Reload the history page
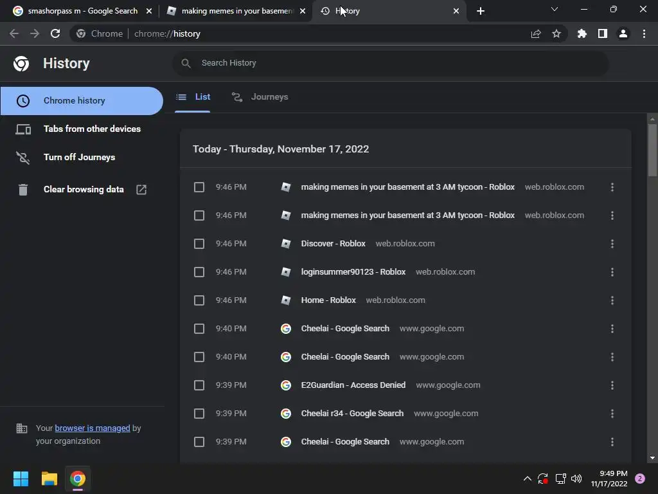Screen dimensions: 658x494 pyautogui.click(x=55, y=33)
